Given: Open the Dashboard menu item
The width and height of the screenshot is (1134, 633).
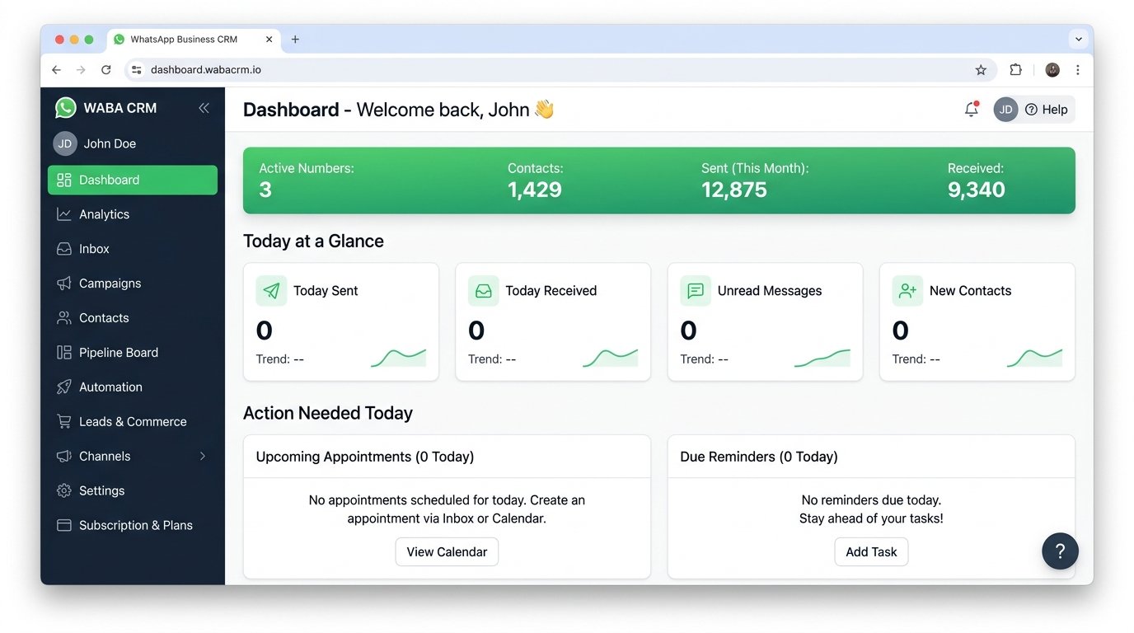Looking at the screenshot, I should tap(133, 180).
